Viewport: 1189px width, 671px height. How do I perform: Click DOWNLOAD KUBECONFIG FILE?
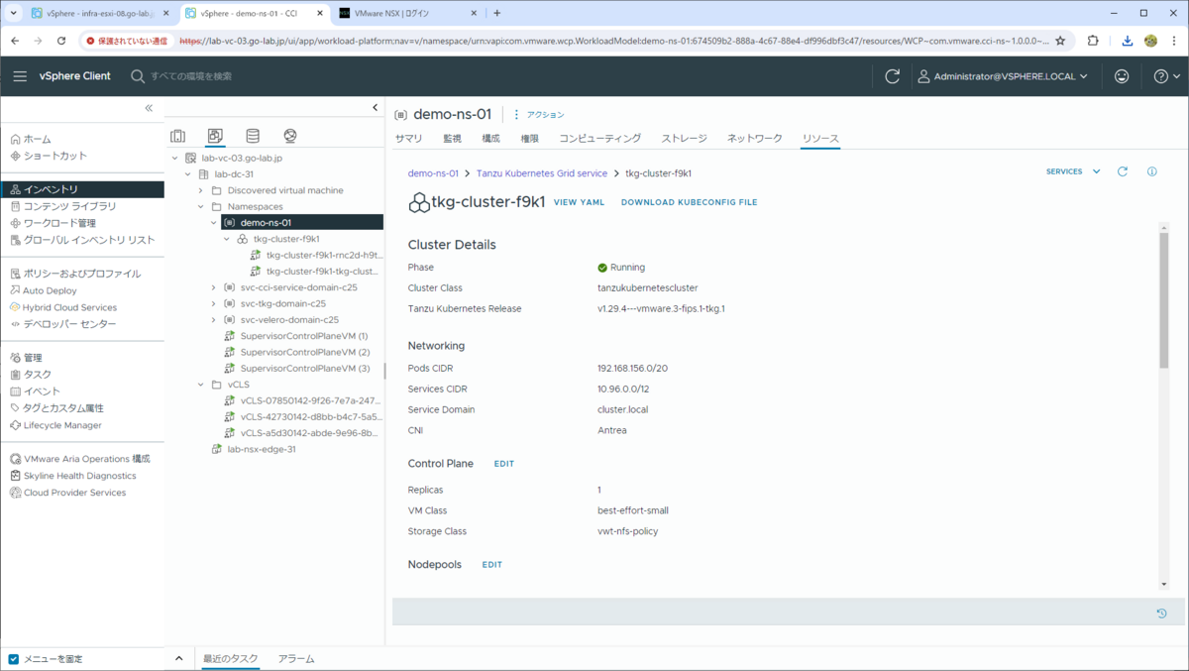(x=689, y=202)
